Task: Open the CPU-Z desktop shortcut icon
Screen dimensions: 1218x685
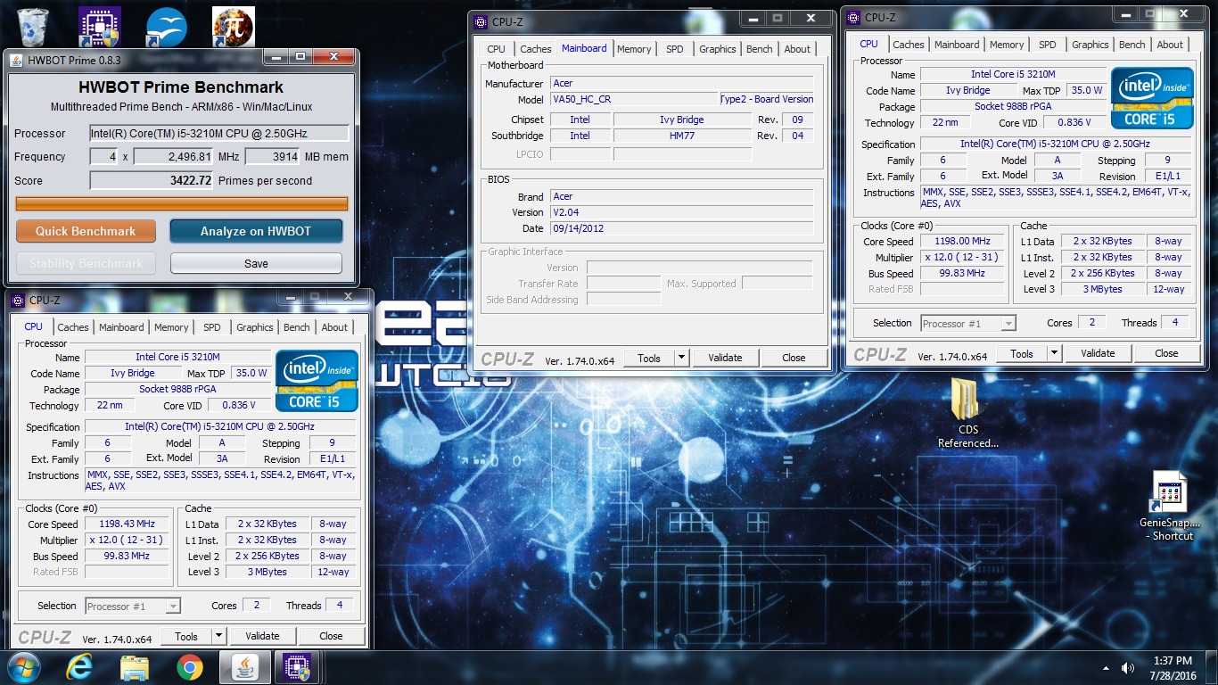Action: [100, 26]
